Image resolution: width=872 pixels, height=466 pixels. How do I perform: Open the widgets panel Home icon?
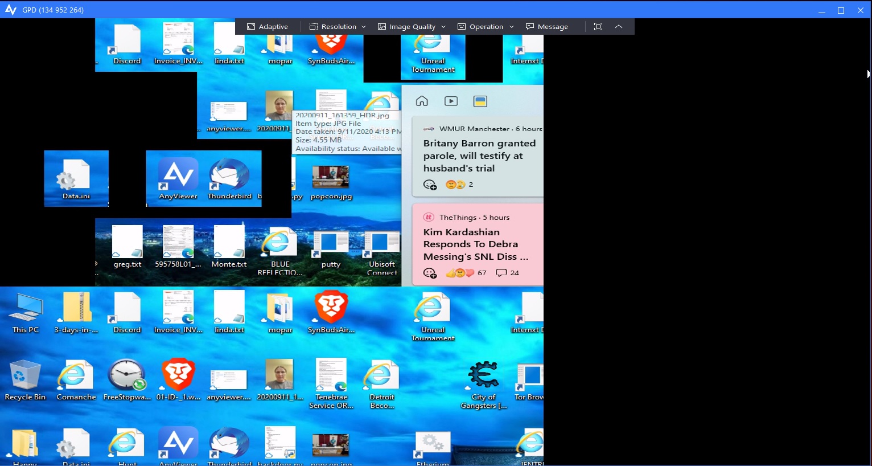[x=422, y=101]
